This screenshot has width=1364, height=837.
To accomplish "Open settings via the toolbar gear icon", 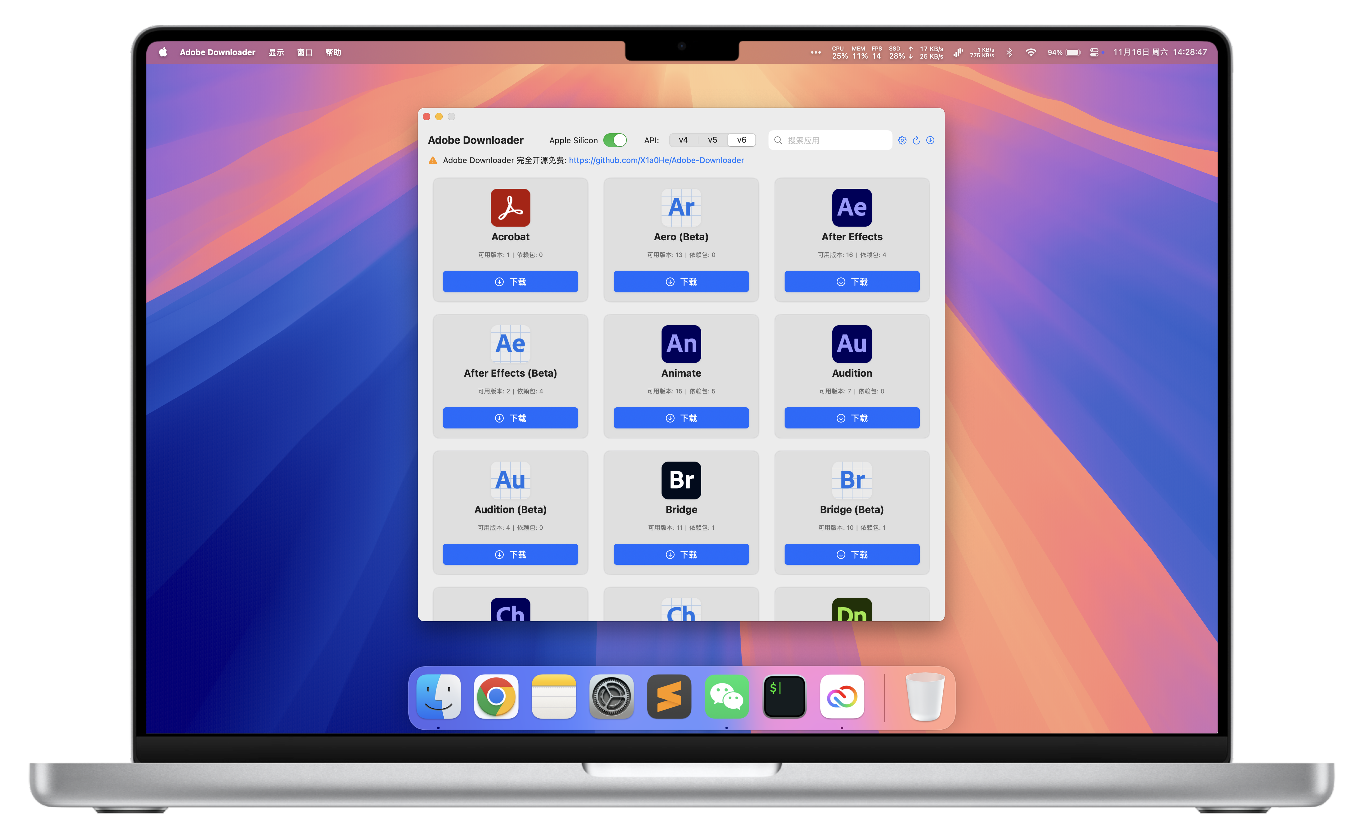I will click(902, 140).
